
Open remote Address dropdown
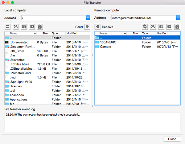pos(178,18)
